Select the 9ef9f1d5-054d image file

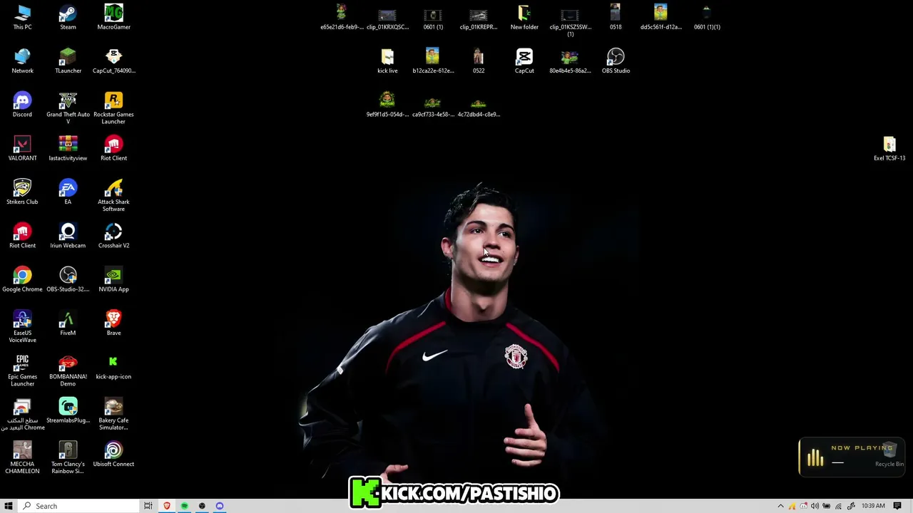coord(387,104)
